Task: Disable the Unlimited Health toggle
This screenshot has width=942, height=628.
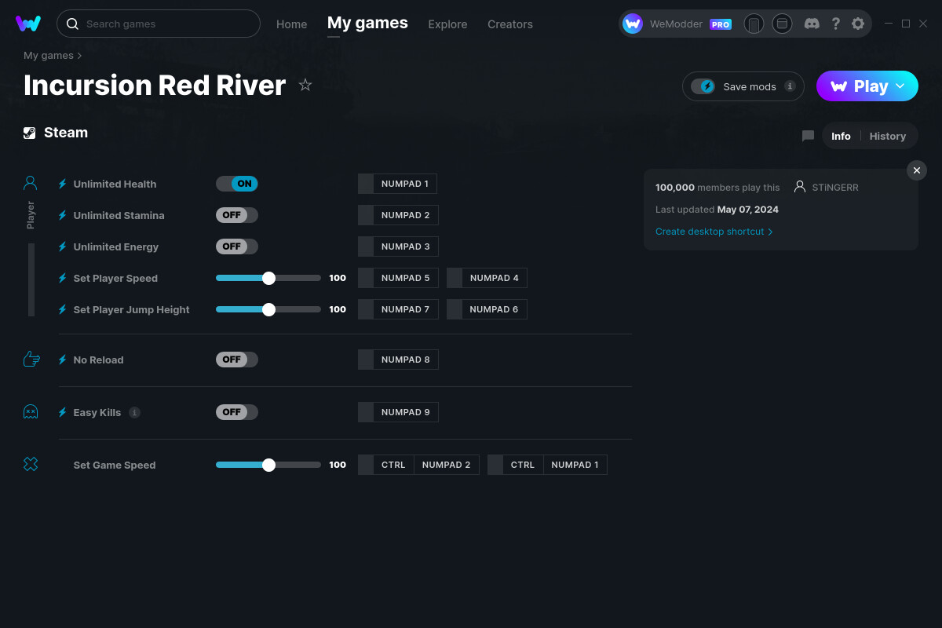Action: point(236,183)
